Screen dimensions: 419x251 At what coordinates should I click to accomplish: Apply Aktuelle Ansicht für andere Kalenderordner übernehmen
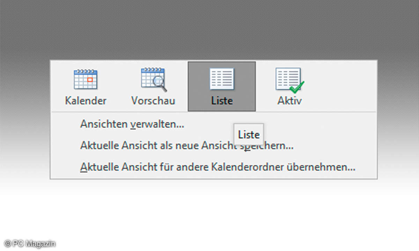pos(218,167)
